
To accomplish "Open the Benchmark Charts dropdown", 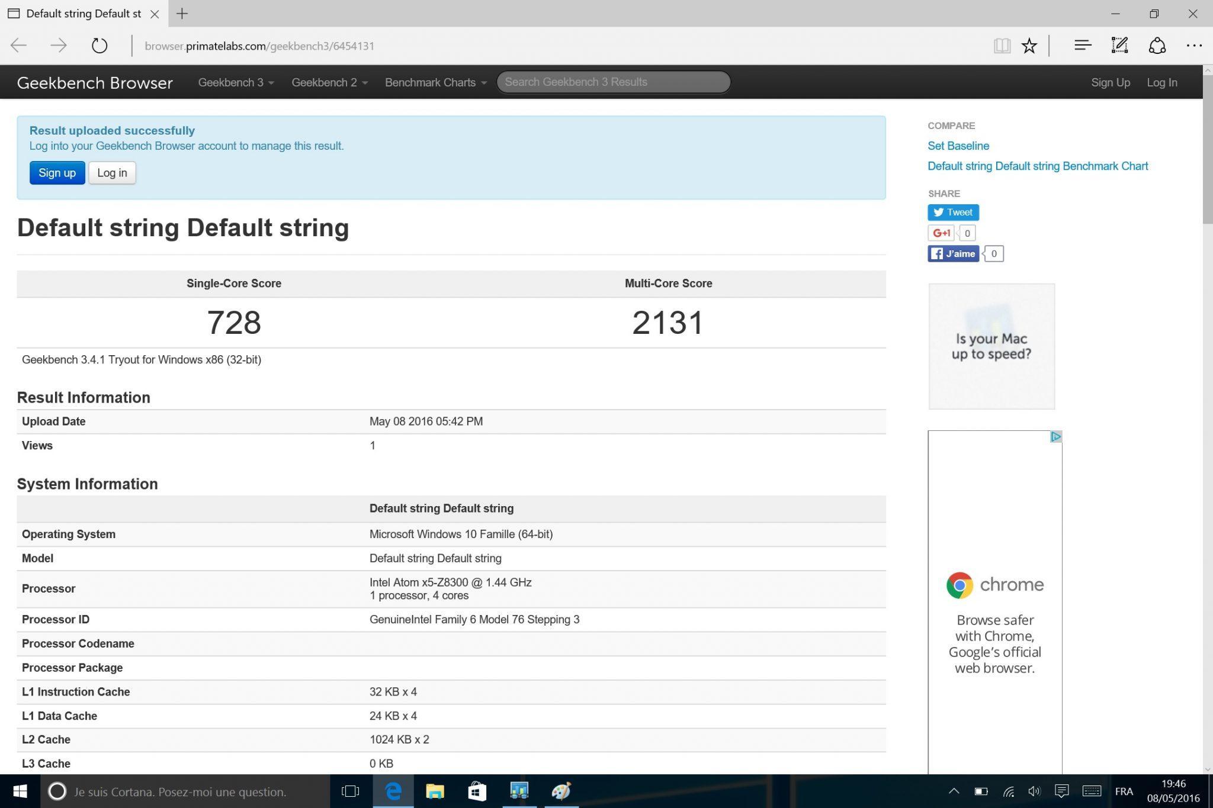I will click(436, 82).
